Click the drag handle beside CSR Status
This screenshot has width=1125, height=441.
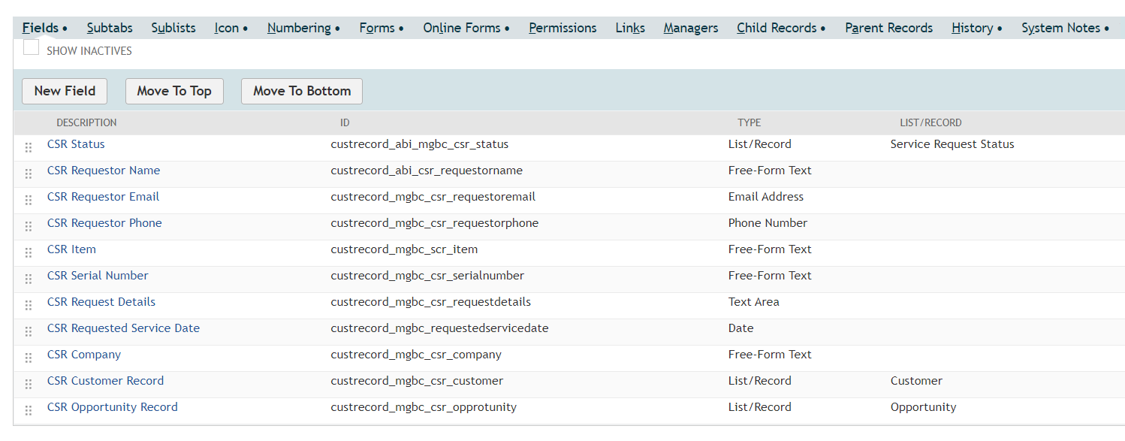tap(29, 147)
